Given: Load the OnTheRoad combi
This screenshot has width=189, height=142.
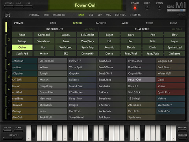Looking at the screenshot, I should coord(52,61).
